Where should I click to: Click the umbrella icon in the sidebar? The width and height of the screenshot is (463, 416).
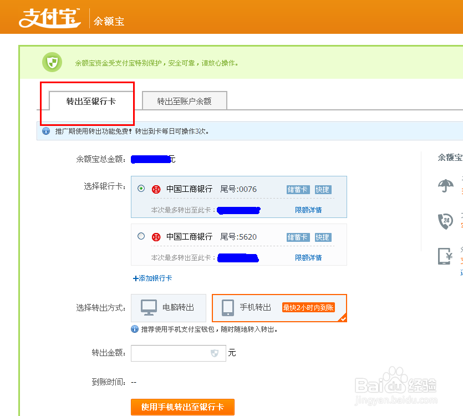coord(446,186)
